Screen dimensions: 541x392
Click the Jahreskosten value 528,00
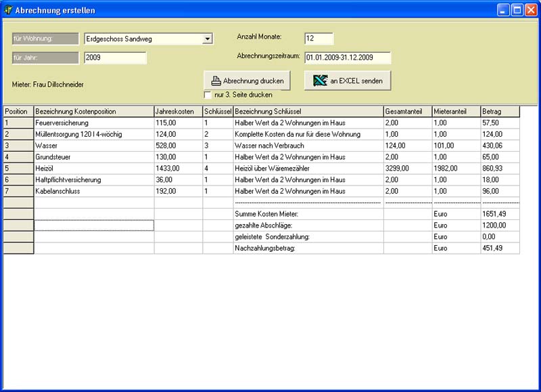pyautogui.click(x=179, y=146)
